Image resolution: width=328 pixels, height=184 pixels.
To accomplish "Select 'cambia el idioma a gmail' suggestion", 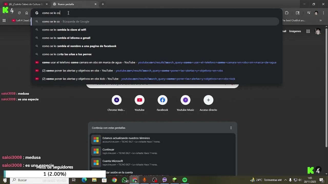I will click(155, 38).
